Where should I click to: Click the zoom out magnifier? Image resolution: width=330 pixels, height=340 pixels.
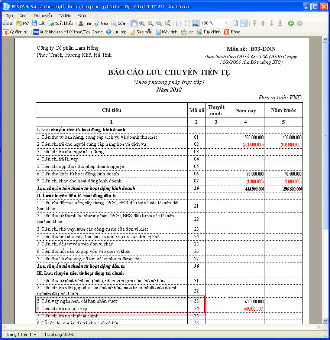tap(159, 23)
